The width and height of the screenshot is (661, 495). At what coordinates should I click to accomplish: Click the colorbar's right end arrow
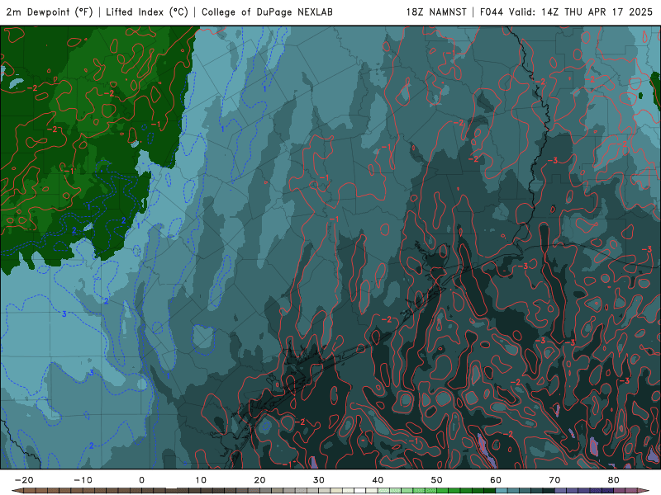pyautogui.click(x=644, y=491)
